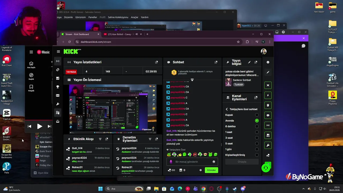This screenshot has height=193, width=343.
Task: Open the profile avatar in Kick header
Action: [264, 51]
